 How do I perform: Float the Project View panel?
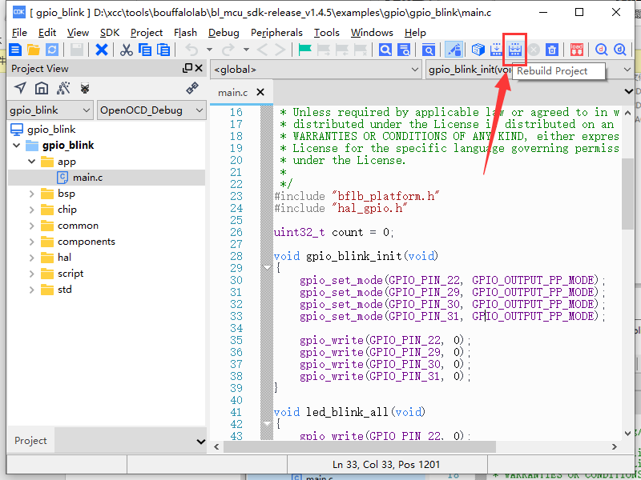(x=187, y=68)
